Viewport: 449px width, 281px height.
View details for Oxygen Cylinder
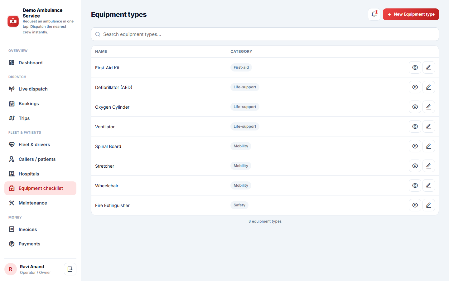point(415,107)
